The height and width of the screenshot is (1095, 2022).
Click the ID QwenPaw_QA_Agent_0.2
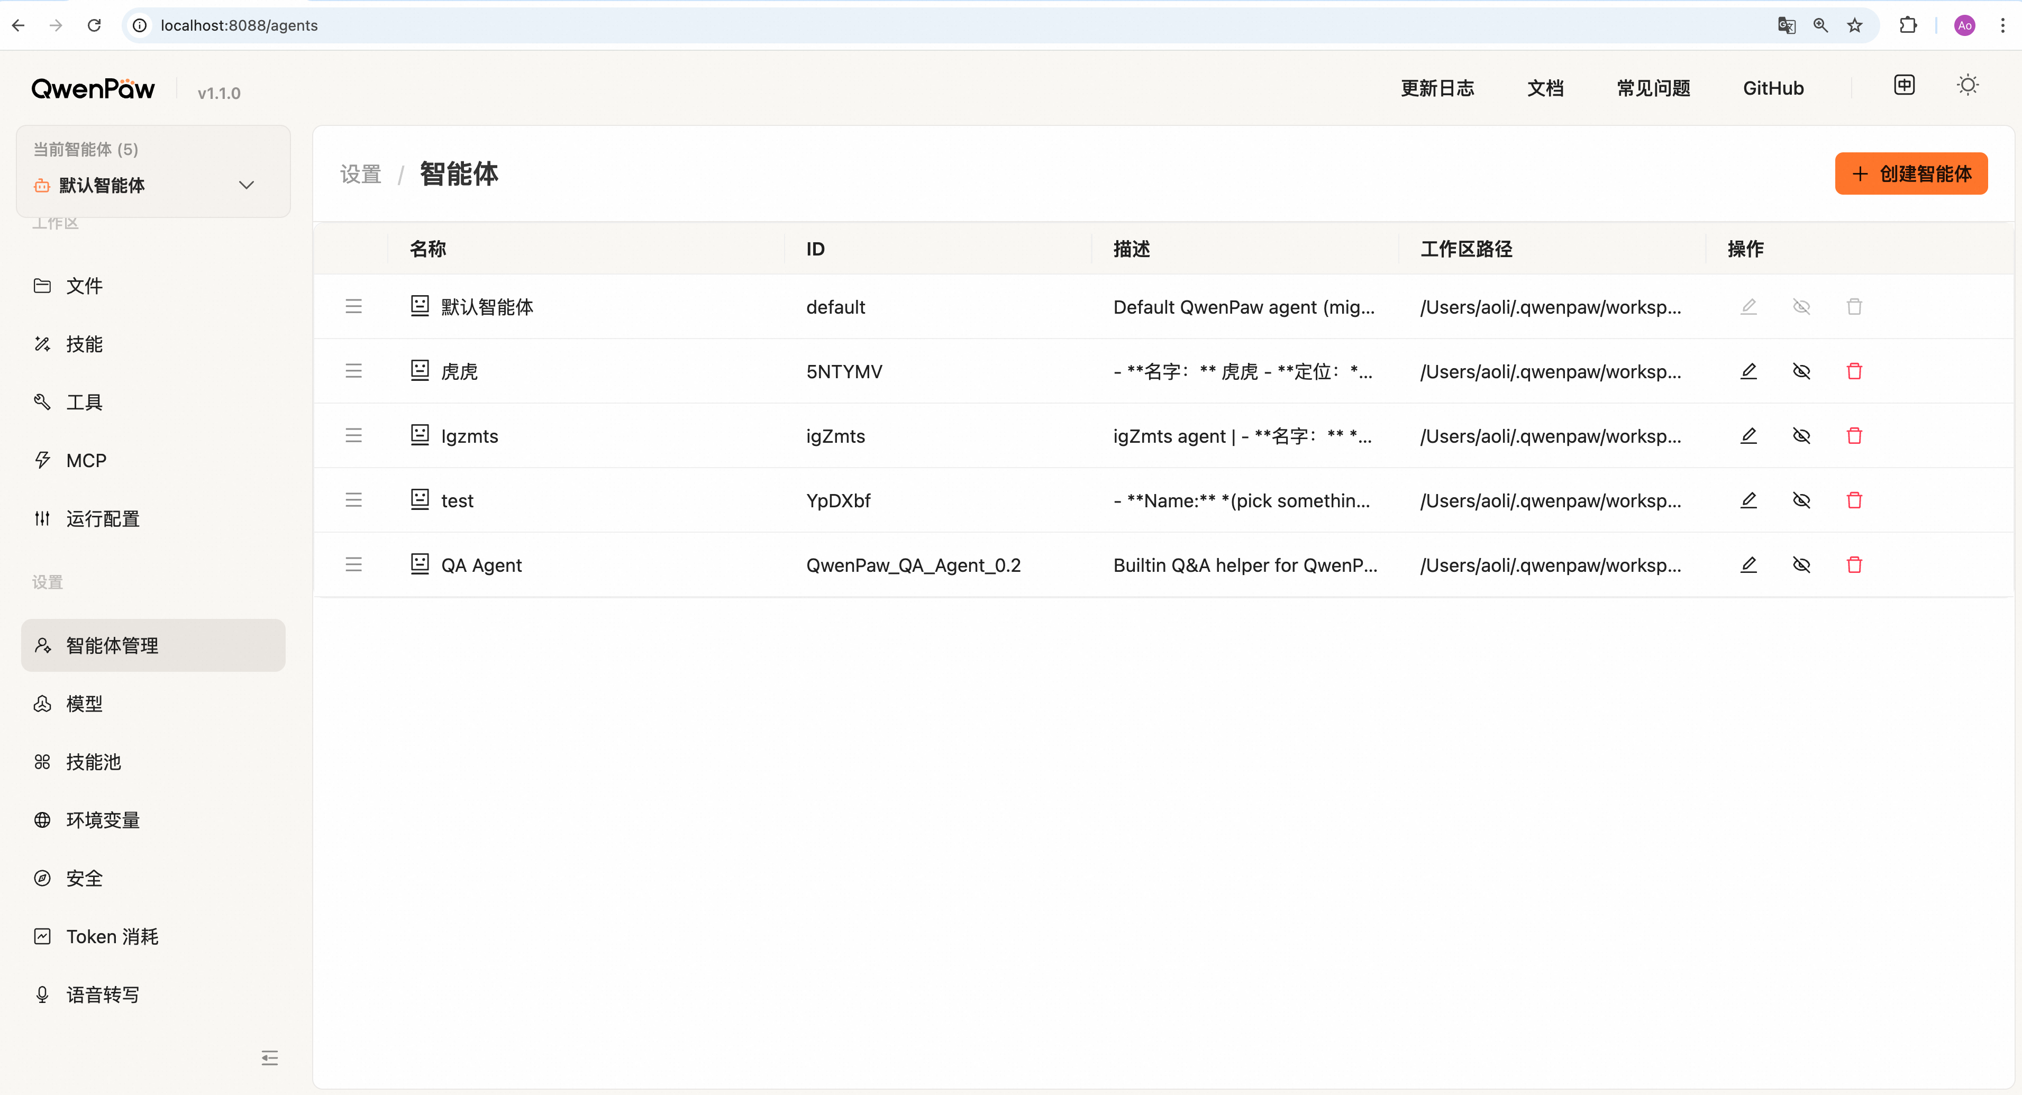tap(913, 565)
